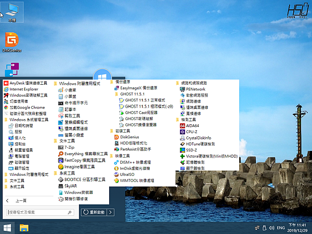Screen dimensions: 312x234
Task: Start GHOST 11.5.1 extreme mode (-z9)
Action: [x=146, y=107]
